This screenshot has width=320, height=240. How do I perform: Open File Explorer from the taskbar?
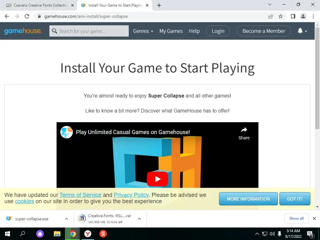[x=57, y=234]
